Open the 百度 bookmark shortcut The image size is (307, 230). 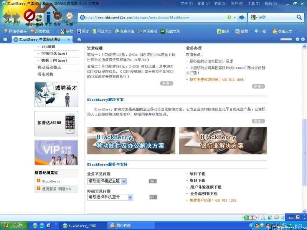point(83,31)
